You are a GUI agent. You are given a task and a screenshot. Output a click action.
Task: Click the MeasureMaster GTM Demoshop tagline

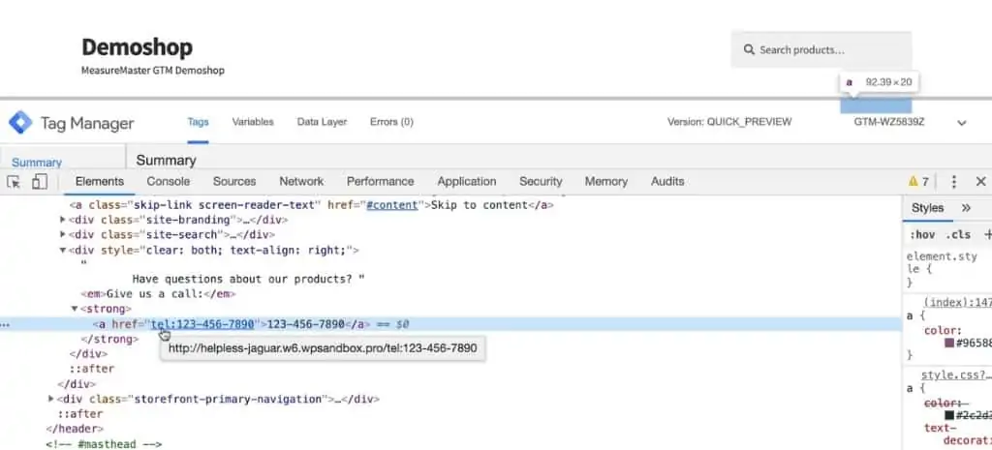(152, 71)
